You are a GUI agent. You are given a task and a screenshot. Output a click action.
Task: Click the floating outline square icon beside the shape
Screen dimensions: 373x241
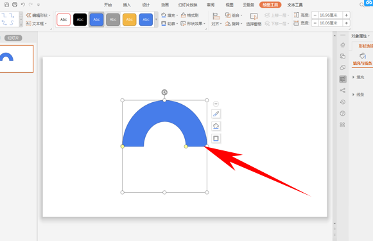[x=216, y=138]
